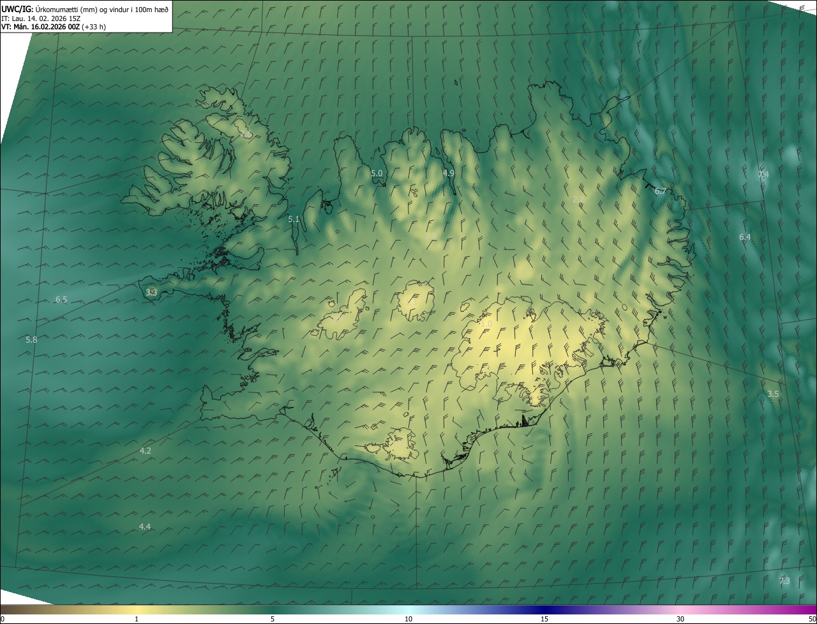Image resolution: width=817 pixels, height=624 pixels.
Task: Select the 5.8 value label over the sea
Action: point(31,339)
